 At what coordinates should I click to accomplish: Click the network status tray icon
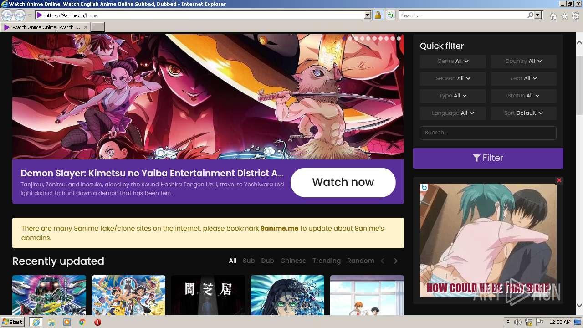coord(529,322)
